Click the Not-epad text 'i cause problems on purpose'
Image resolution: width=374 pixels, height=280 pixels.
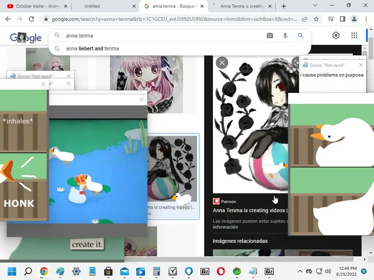pos(332,75)
